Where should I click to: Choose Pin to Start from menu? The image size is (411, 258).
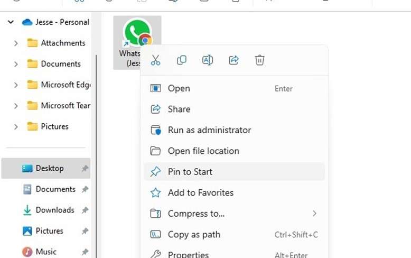[190, 172]
